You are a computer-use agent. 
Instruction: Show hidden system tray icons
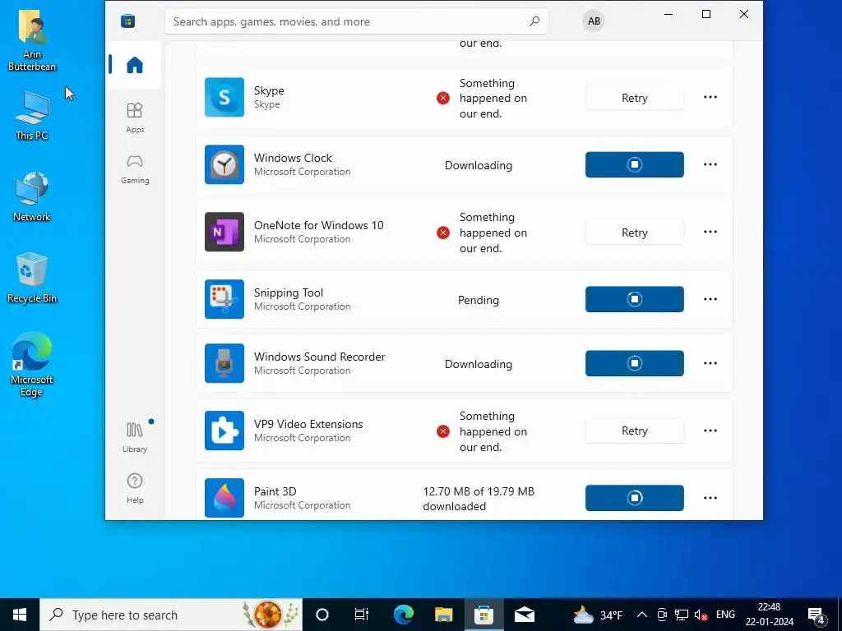pos(641,615)
